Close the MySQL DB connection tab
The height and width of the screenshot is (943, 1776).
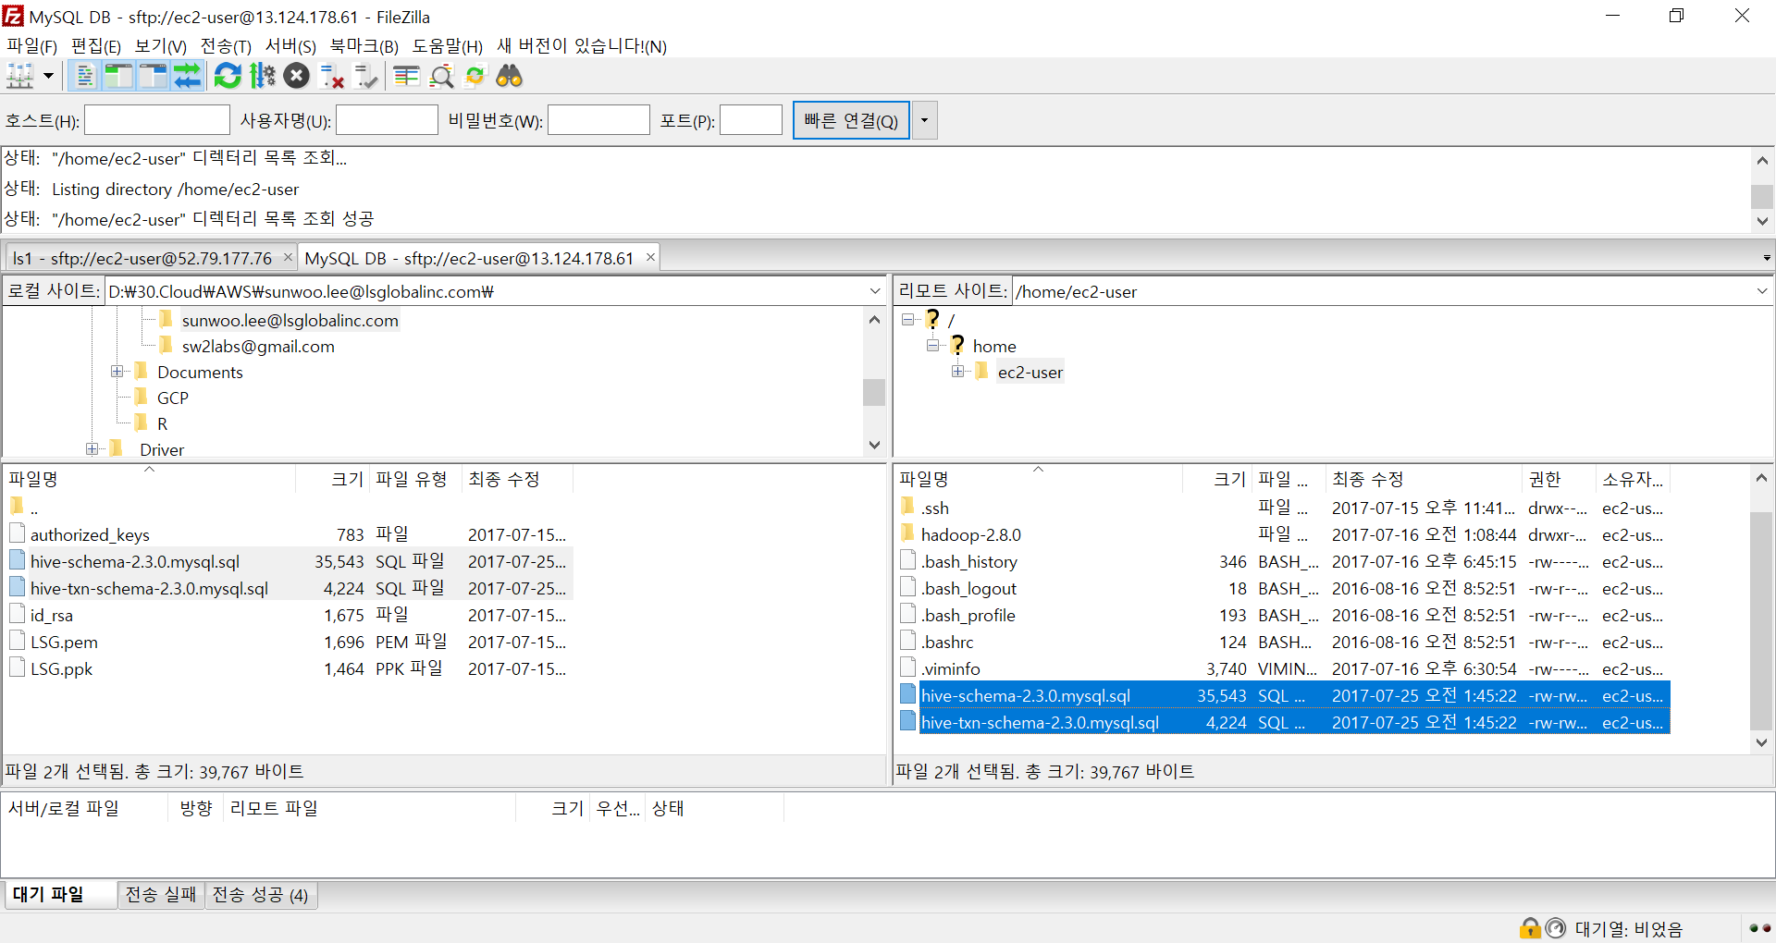pos(650,257)
